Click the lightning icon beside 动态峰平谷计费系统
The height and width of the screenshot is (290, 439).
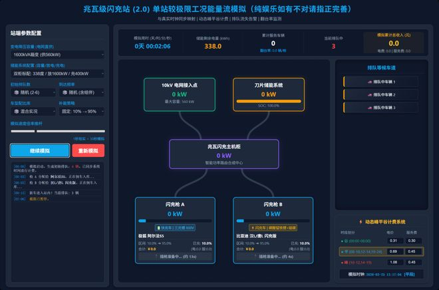[x=361, y=221]
